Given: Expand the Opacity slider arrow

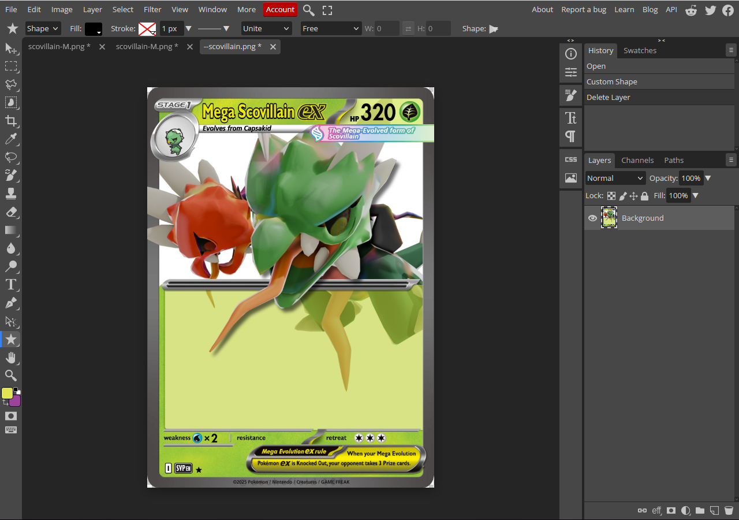Looking at the screenshot, I should tap(708, 178).
